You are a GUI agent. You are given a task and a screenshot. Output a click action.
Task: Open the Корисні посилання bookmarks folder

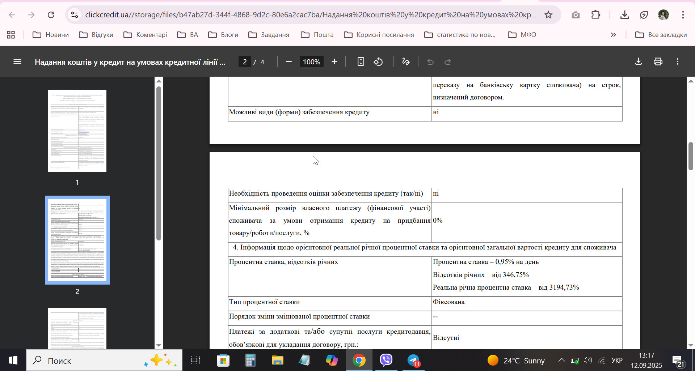click(x=379, y=35)
